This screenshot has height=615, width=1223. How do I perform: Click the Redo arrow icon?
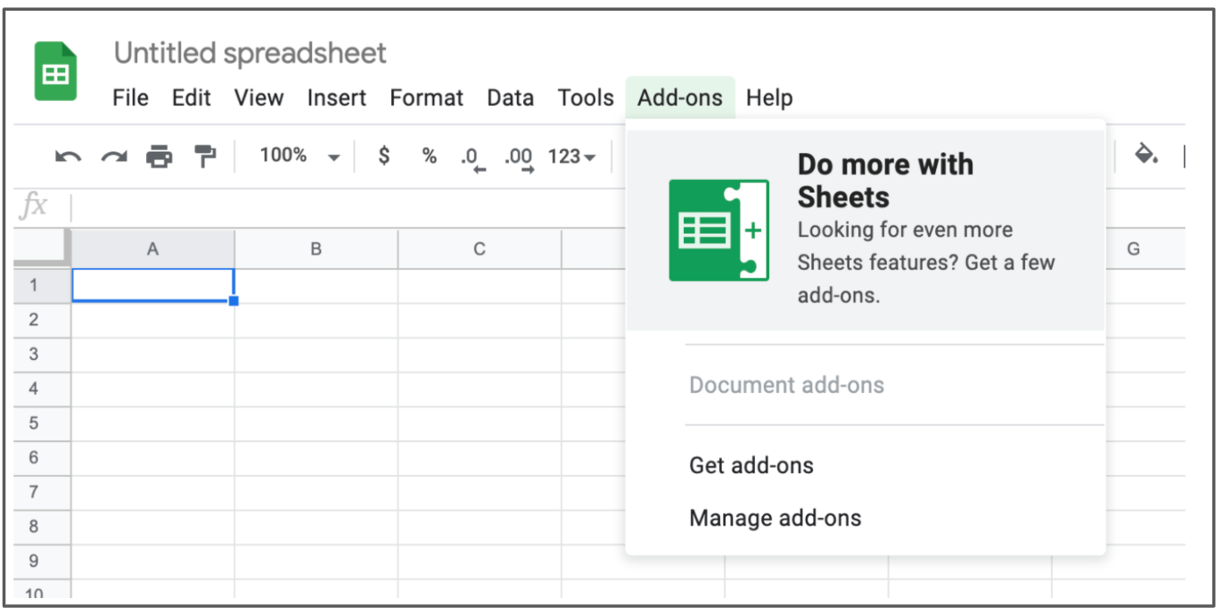[x=113, y=157]
